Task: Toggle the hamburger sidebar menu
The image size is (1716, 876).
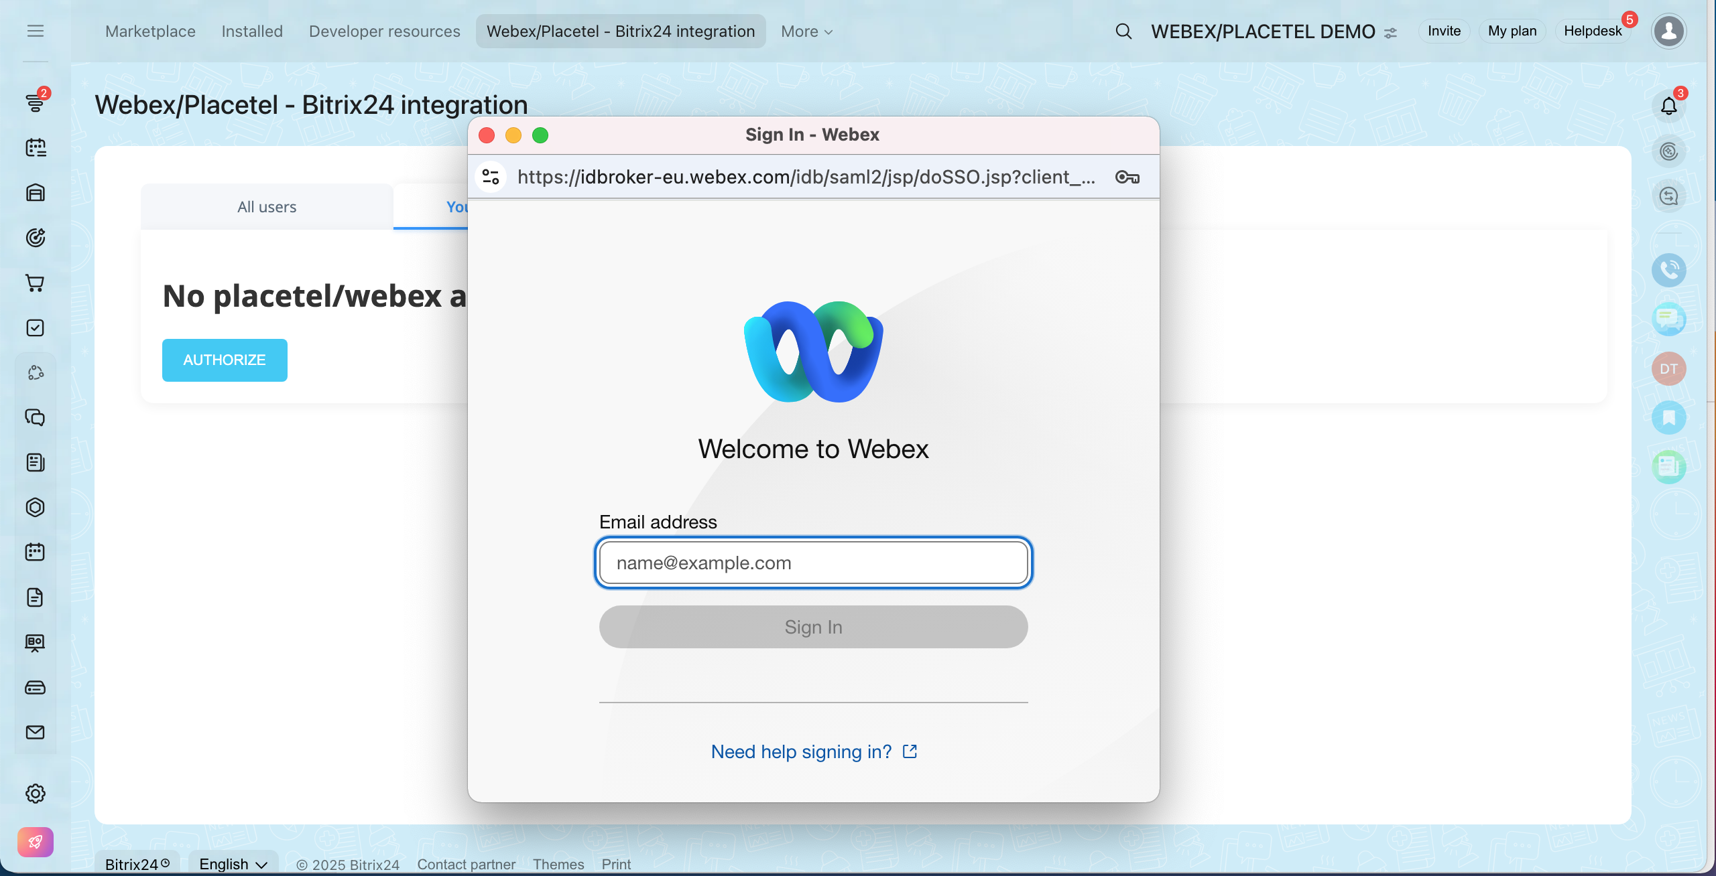Action: click(x=35, y=31)
